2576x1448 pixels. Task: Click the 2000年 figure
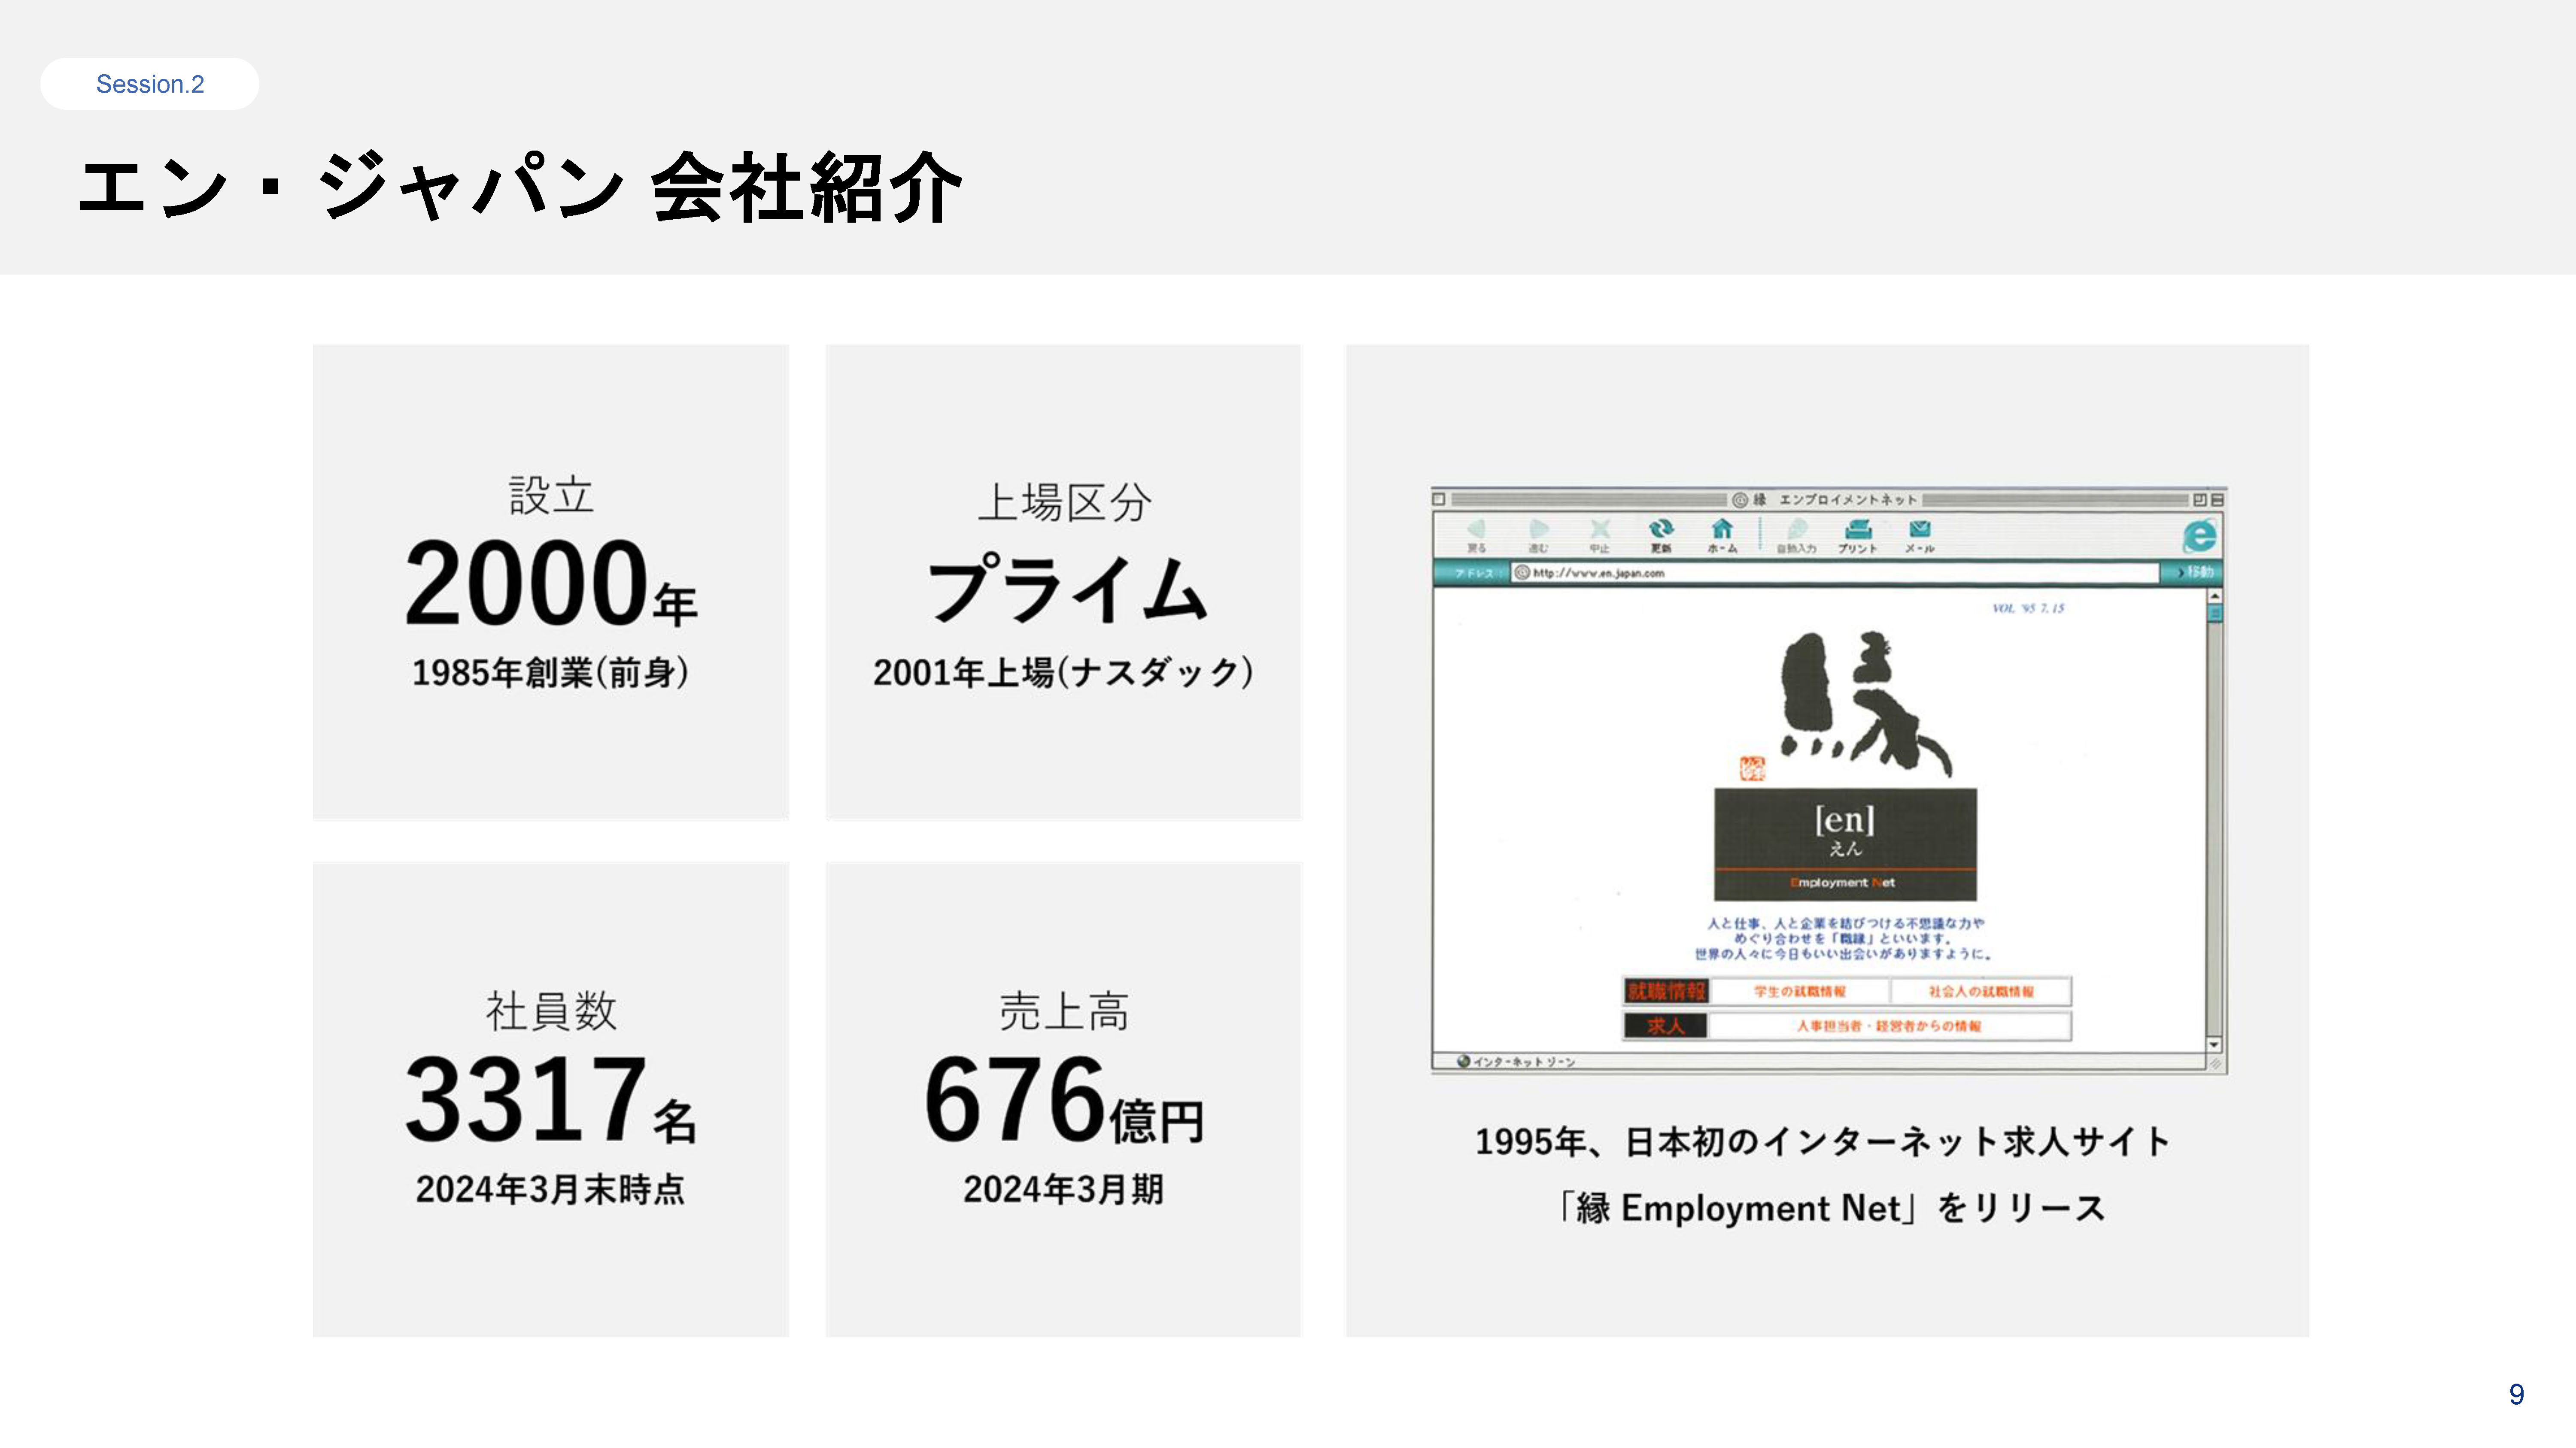[551, 583]
